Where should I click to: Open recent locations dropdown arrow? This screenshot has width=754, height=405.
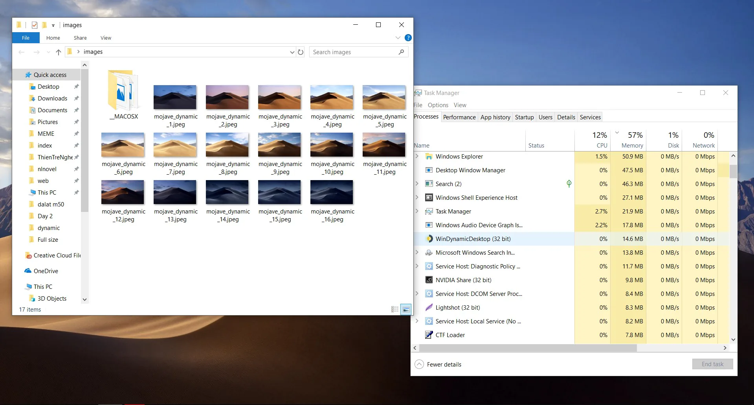point(48,52)
